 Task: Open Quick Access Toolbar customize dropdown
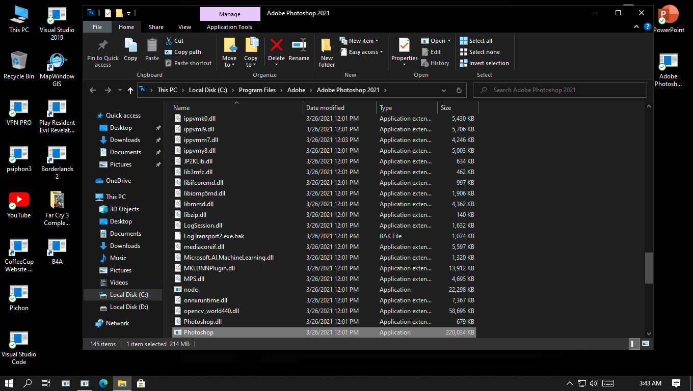click(x=129, y=13)
